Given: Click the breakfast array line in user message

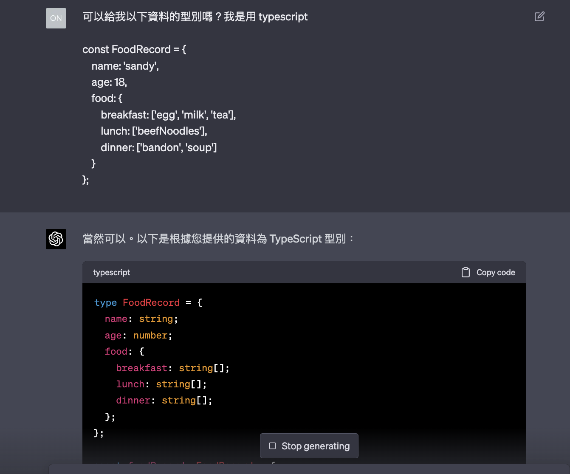Looking at the screenshot, I should (x=168, y=115).
